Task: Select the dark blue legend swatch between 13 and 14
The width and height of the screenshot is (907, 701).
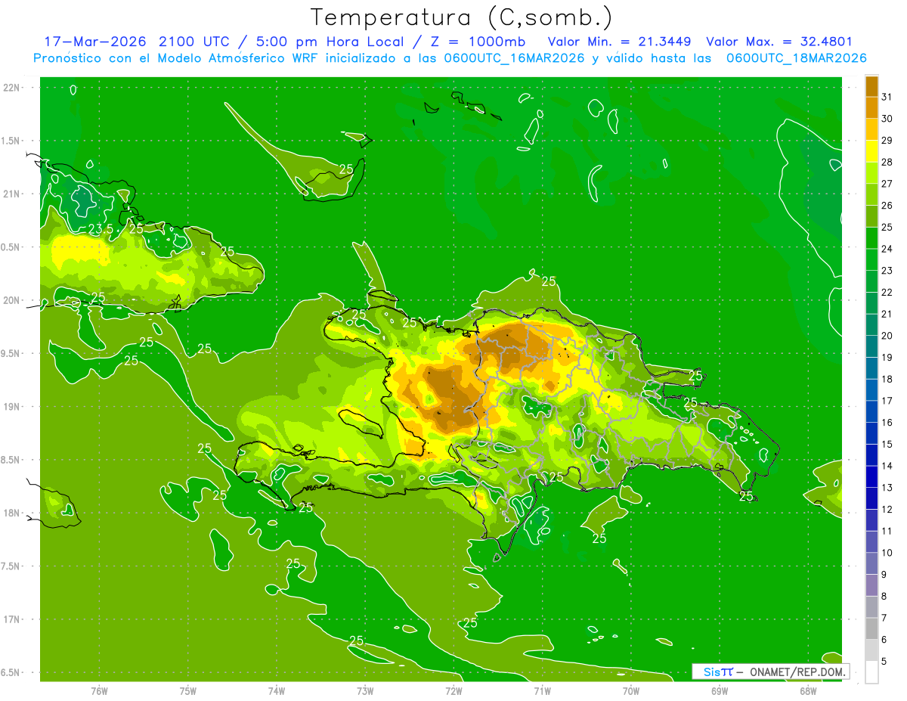Action: tap(871, 476)
